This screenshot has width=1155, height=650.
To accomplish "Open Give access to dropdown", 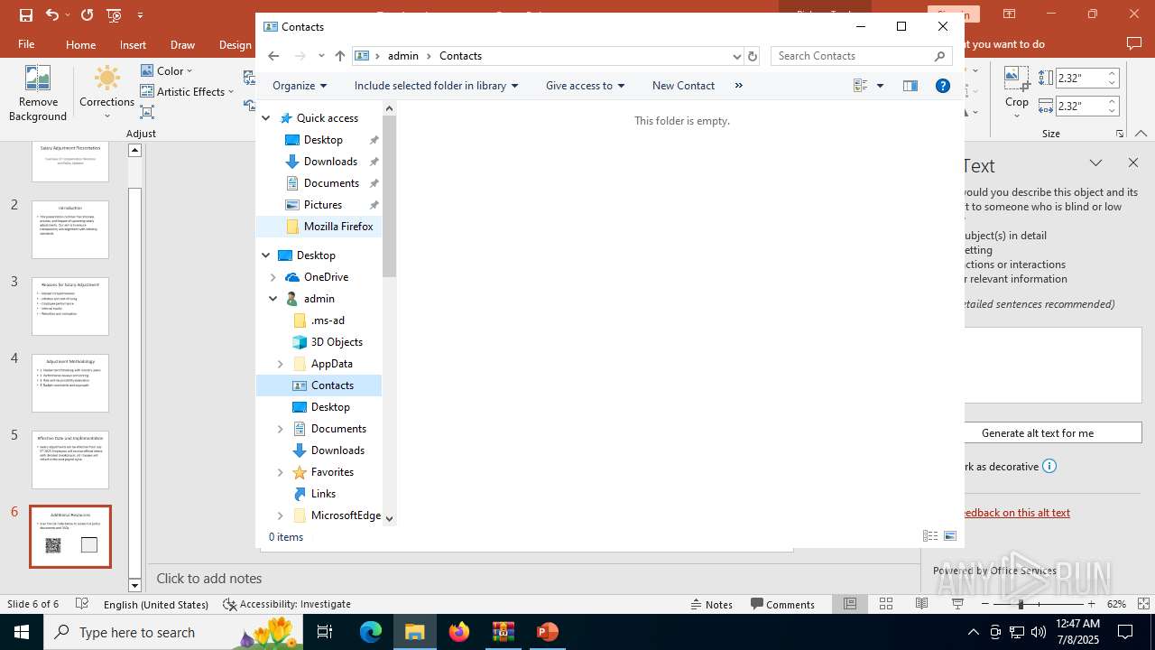I will point(585,86).
